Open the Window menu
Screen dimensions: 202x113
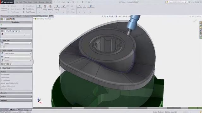tap(41, 2)
